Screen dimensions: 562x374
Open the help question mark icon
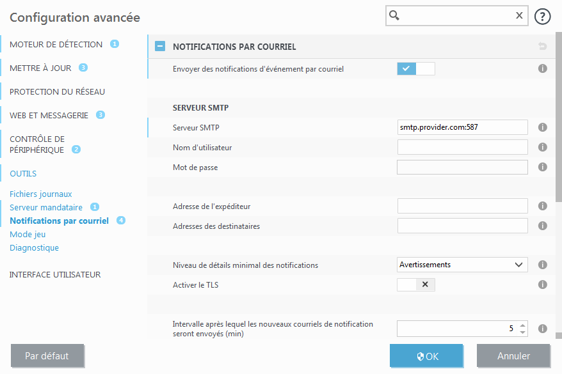[x=542, y=16]
